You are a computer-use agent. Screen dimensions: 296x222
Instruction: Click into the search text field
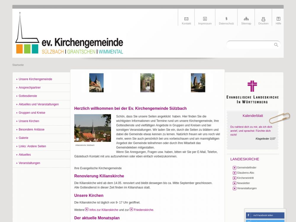pos(250,45)
